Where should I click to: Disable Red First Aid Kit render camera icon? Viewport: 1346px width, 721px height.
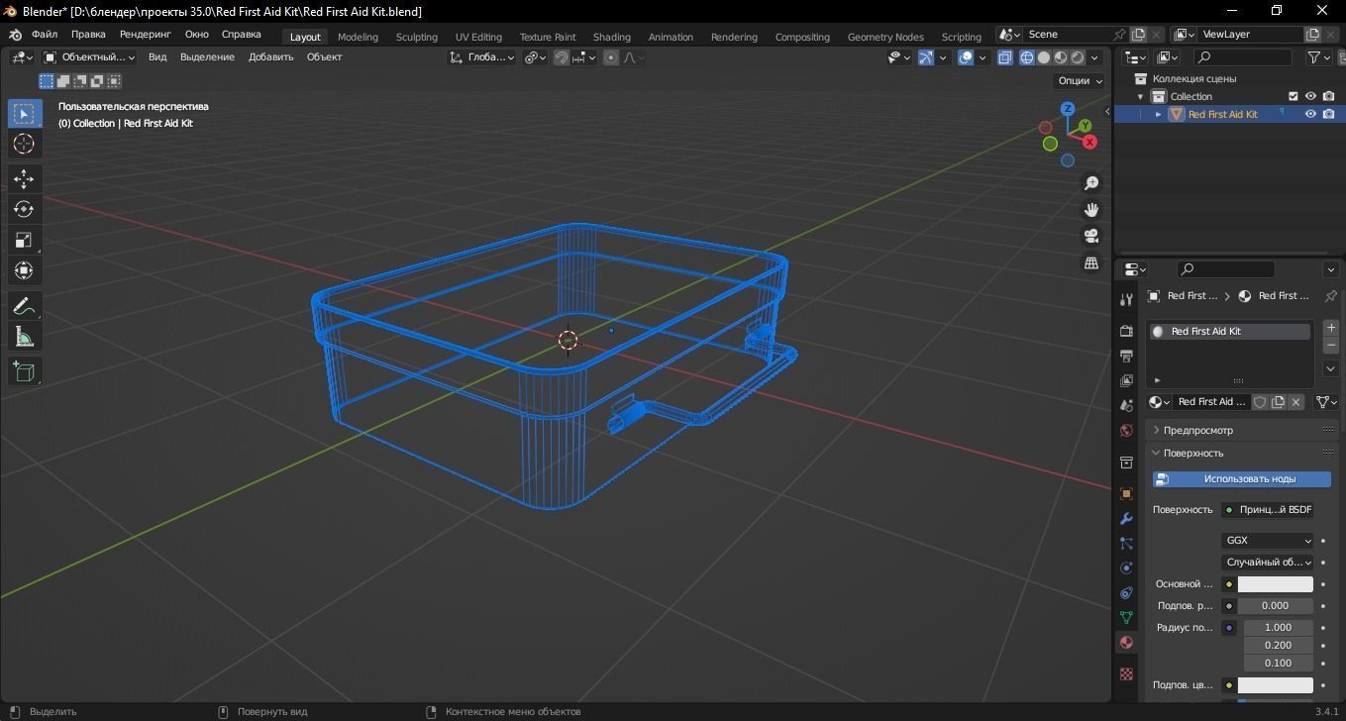coord(1328,114)
